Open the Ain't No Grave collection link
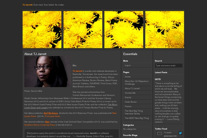This screenshot has width=207, height=138. click(x=51, y=113)
